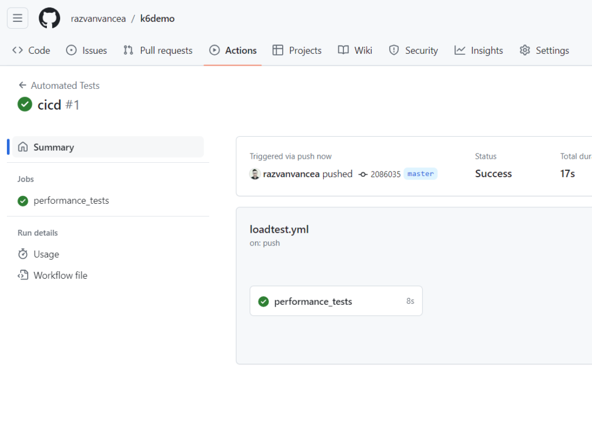The width and height of the screenshot is (592, 433).
Task: Click the Status label
Action: click(x=486, y=156)
